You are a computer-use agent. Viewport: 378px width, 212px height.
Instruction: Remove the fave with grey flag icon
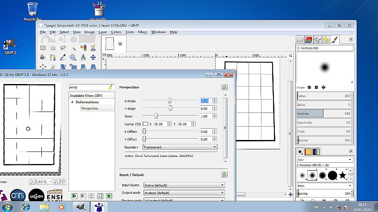point(83,196)
